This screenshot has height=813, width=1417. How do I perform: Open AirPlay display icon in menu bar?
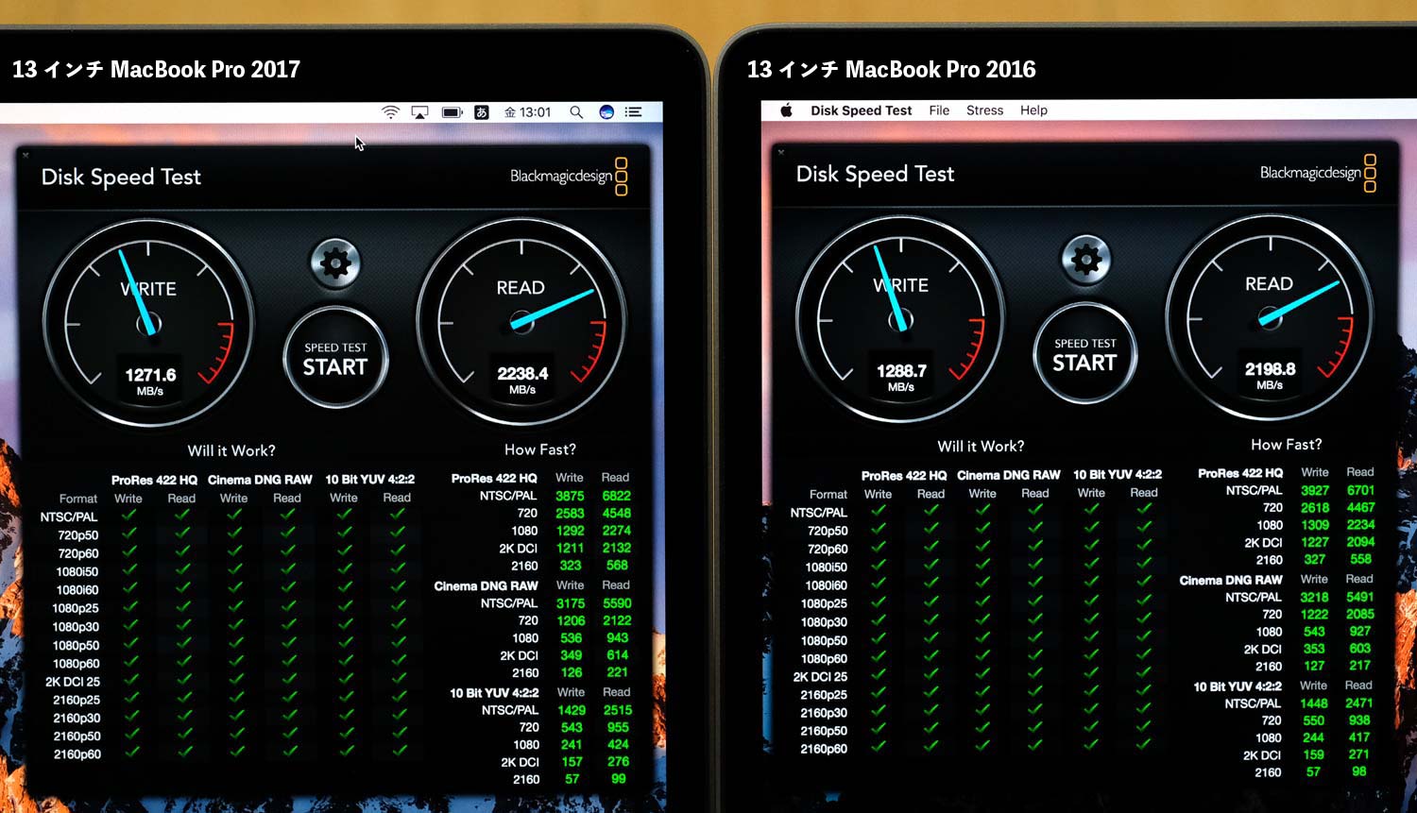click(419, 111)
